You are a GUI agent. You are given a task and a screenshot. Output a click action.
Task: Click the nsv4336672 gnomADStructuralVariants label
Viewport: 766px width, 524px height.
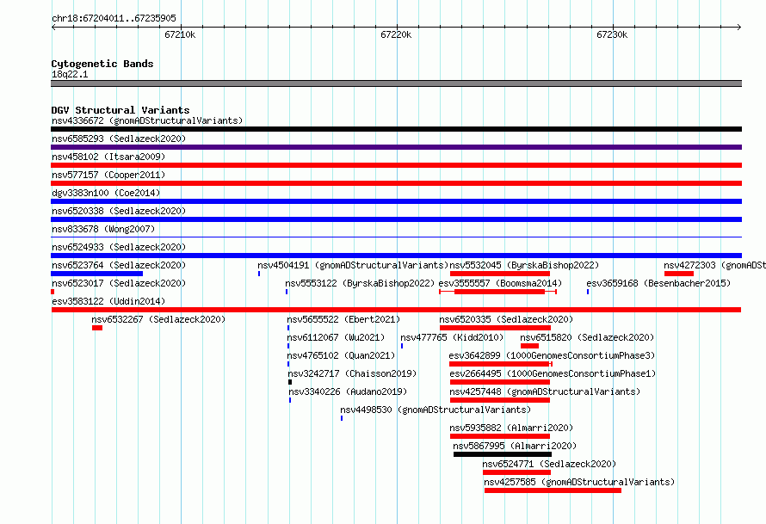coord(147,120)
